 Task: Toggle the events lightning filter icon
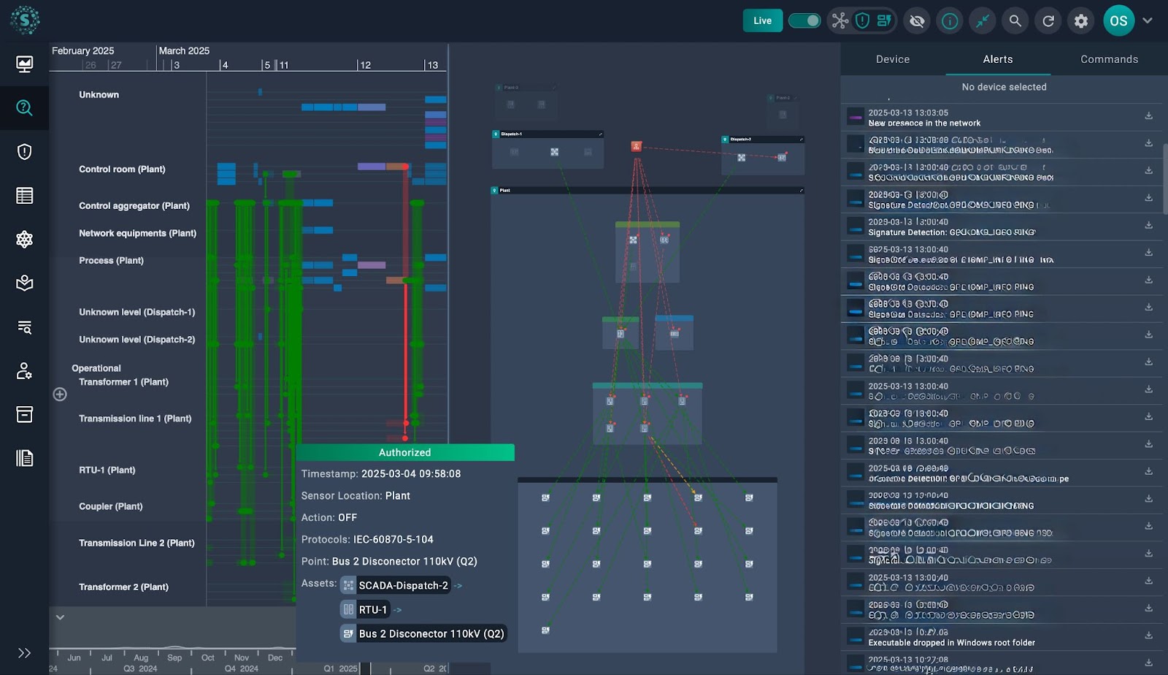[x=884, y=20]
